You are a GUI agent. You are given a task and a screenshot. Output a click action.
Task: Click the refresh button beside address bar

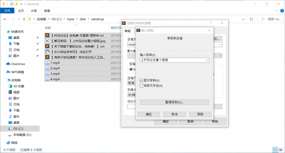coord(252,19)
